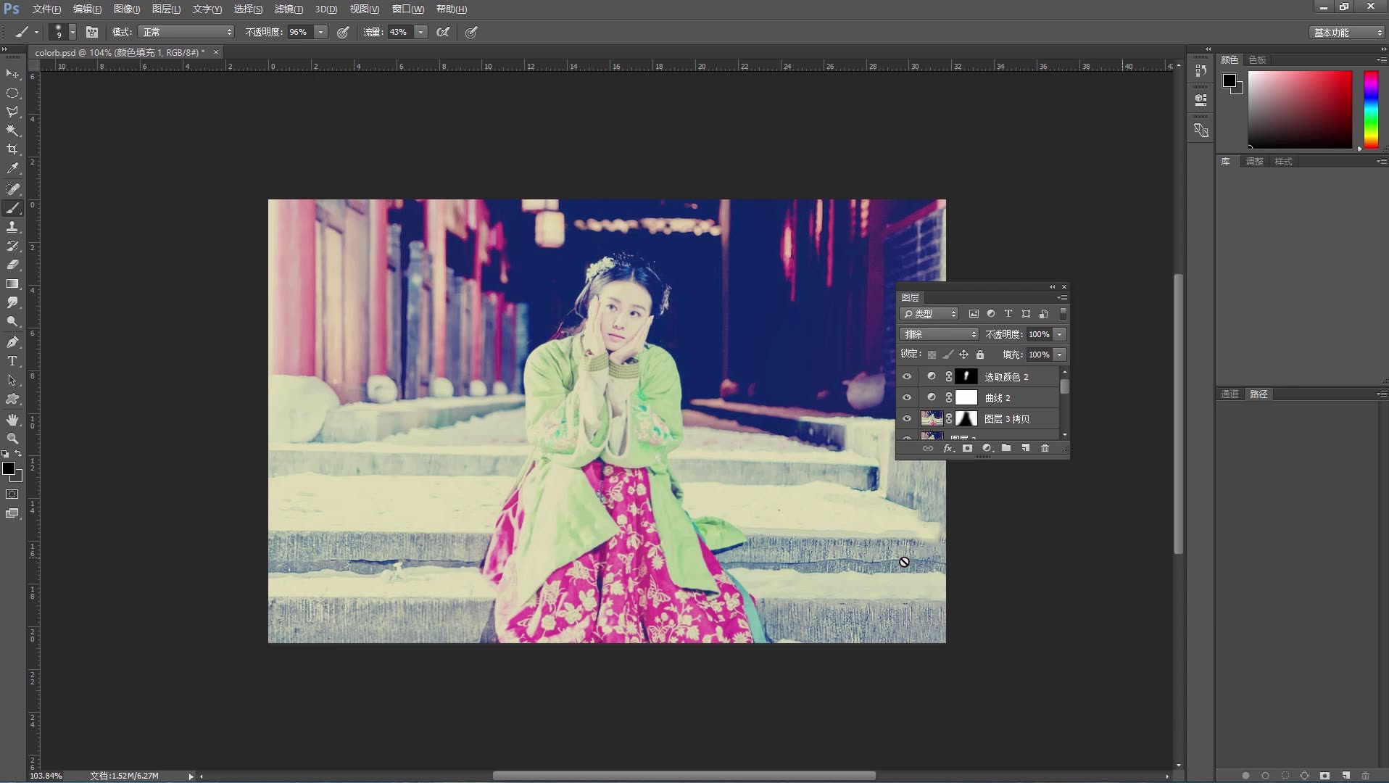This screenshot has width=1389, height=783.
Task: Toggle visibility of the 曲线 2 layer
Action: tap(908, 397)
